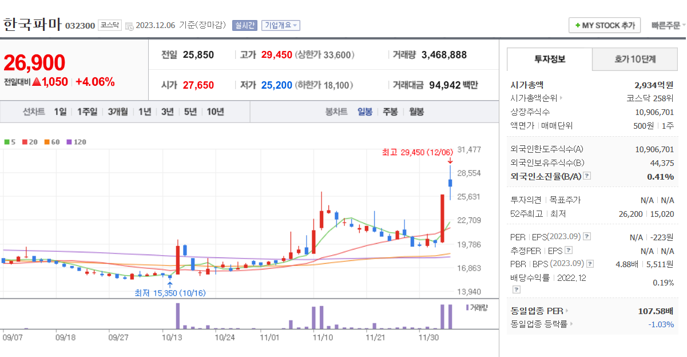
Task: Click 액면가 value 500원 | 1주
Action: pos(654,125)
